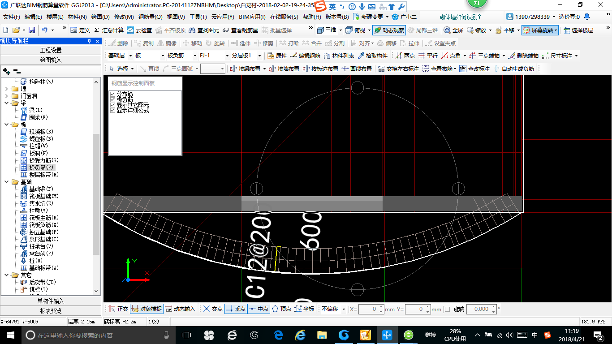Toggle 正交 ortho mode
Viewport: 612px width, 344px height.
(118, 309)
